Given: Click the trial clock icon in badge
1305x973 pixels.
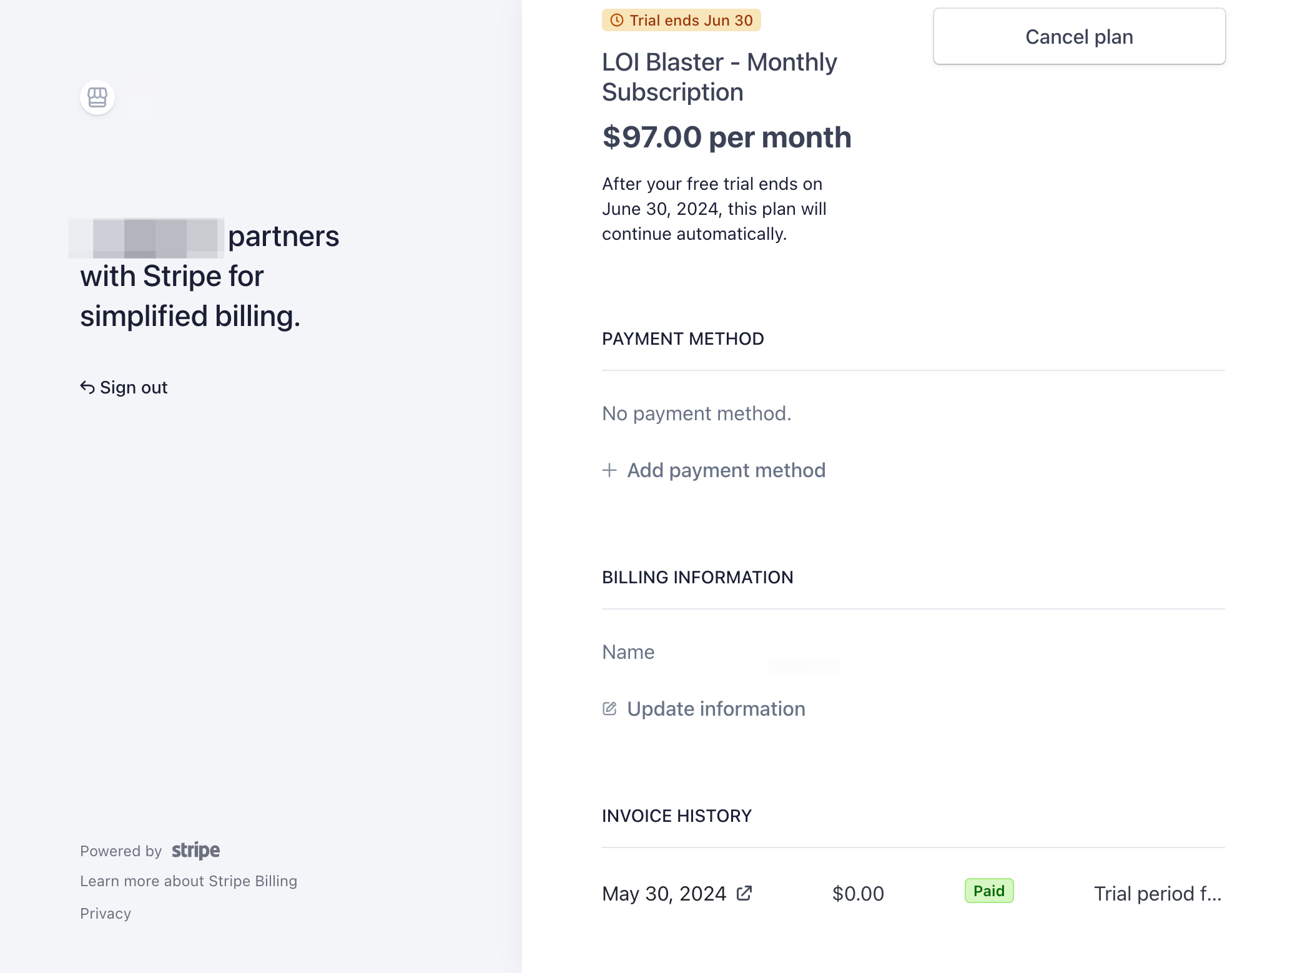Looking at the screenshot, I should coord(617,21).
